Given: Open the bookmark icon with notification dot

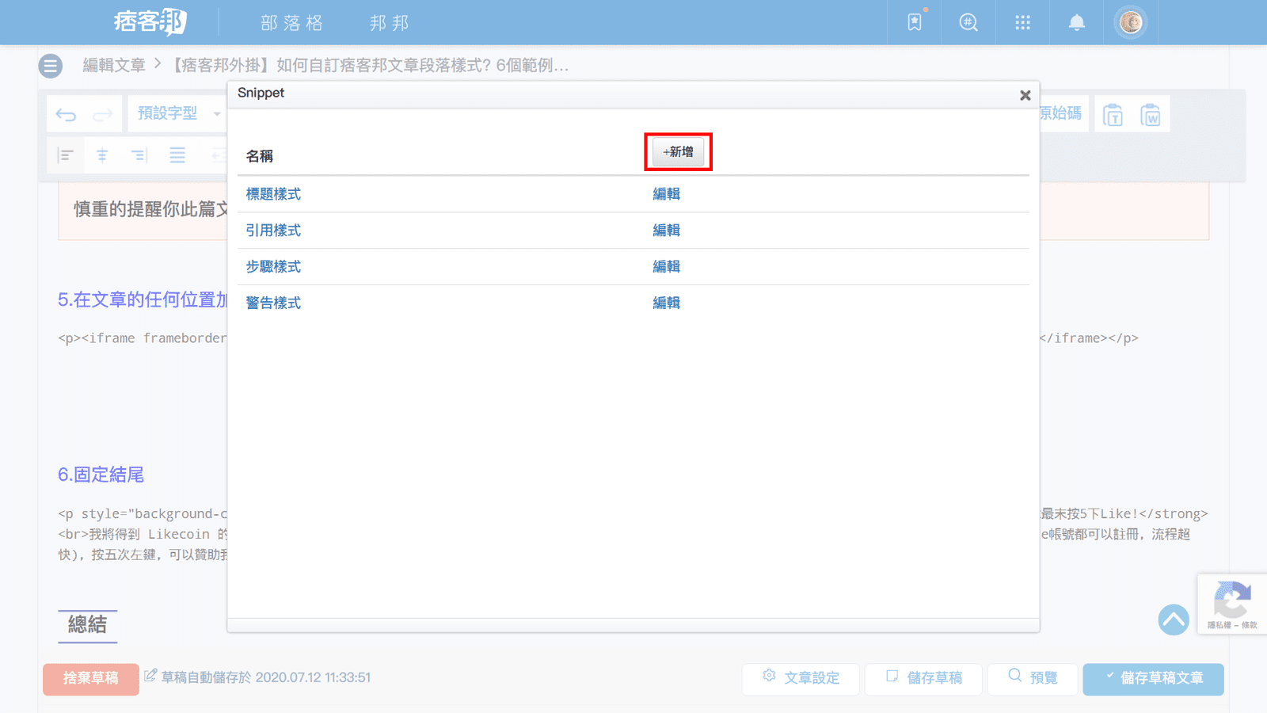Looking at the screenshot, I should (x=914, y=22).
